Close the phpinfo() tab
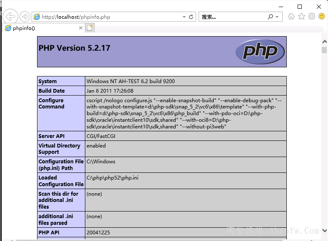Image resolution: width=328 pixels, height=241 pixels. [x=81, y=28]
